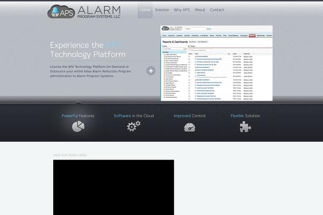Navigate to the About page

click(x=200, y=10)
